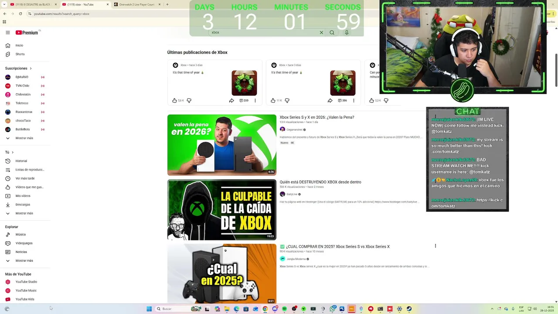This screenshot has width=558, height=314.
Task: Open the YouTube hamburger guide menu
Action: [8, 32]
